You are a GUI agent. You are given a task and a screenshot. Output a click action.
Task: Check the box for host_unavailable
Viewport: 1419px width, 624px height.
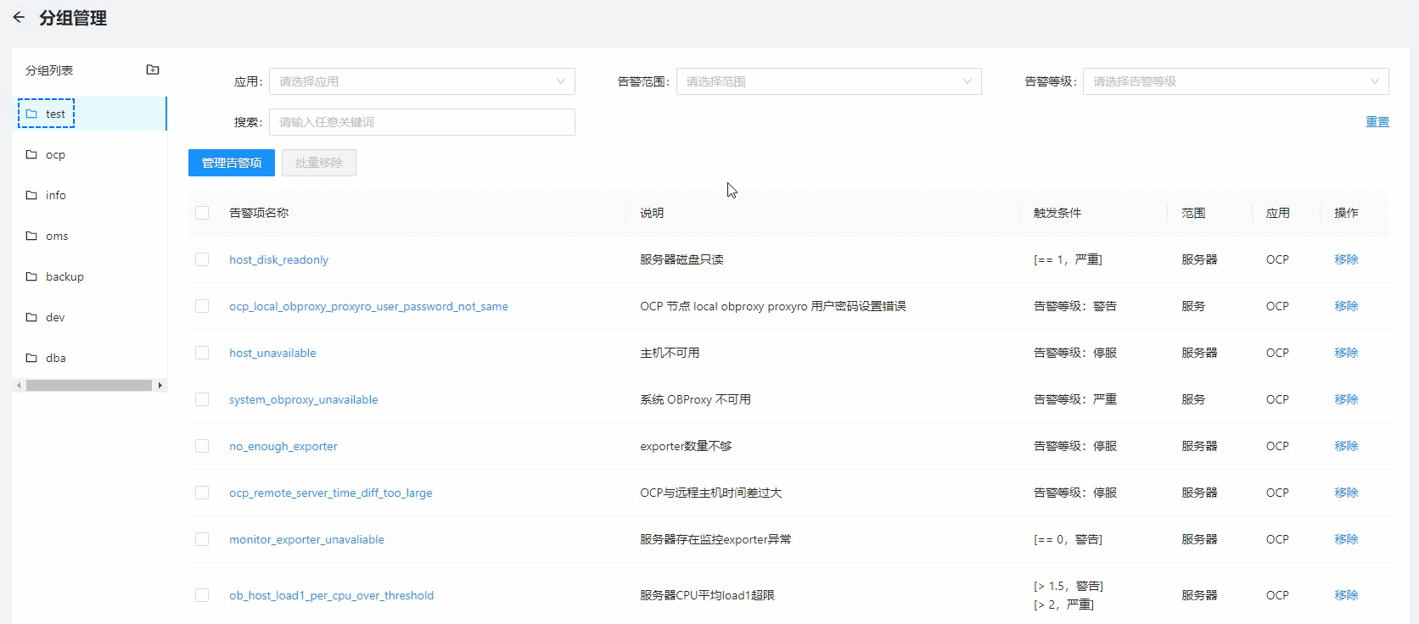(202, 353)
